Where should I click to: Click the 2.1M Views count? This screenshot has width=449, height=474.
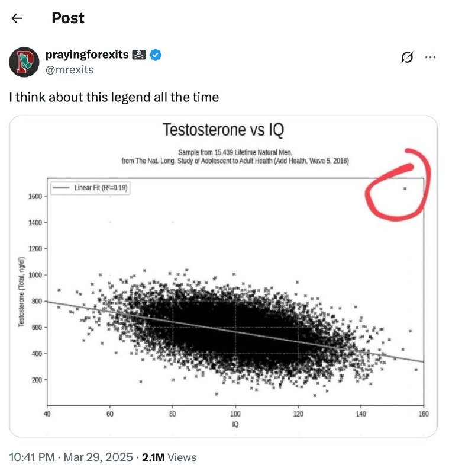click(169, 457)
